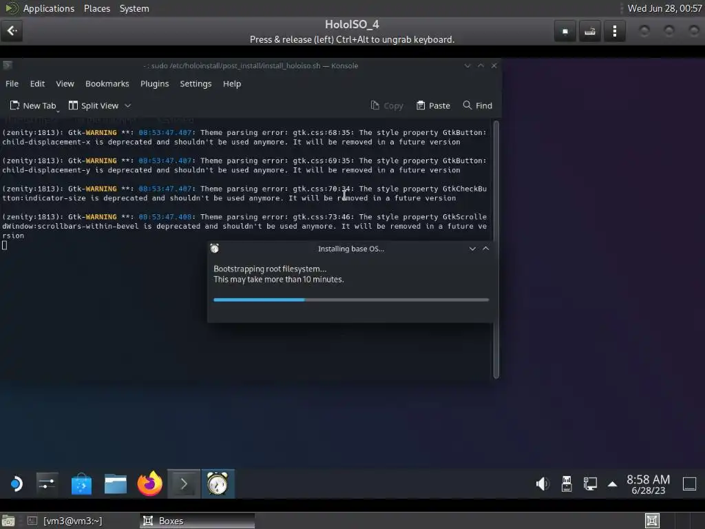Minimize the Konsole window
Image resolution: width=705 pixels, height=529 pixels.
point(467,65)
